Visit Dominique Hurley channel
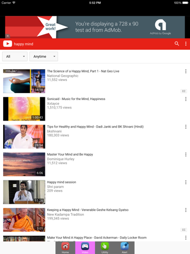The width and height of the screenshot is (190, 254). pos(61,159)
